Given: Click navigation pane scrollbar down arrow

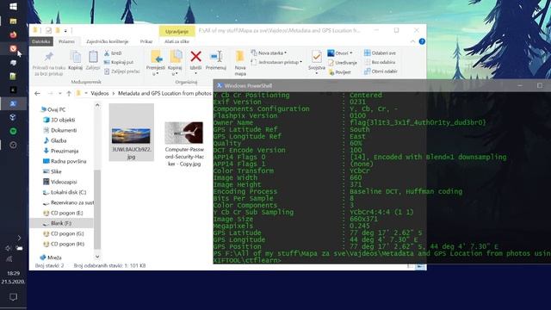Looking at the screenshot, I should click(97, 257).
